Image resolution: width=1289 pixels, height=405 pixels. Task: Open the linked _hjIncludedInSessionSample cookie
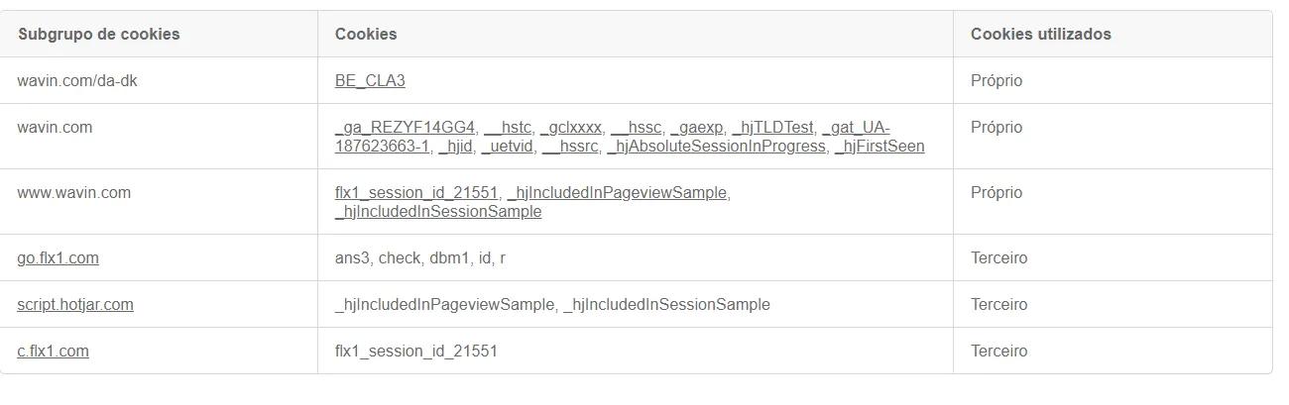pos(438,212)
